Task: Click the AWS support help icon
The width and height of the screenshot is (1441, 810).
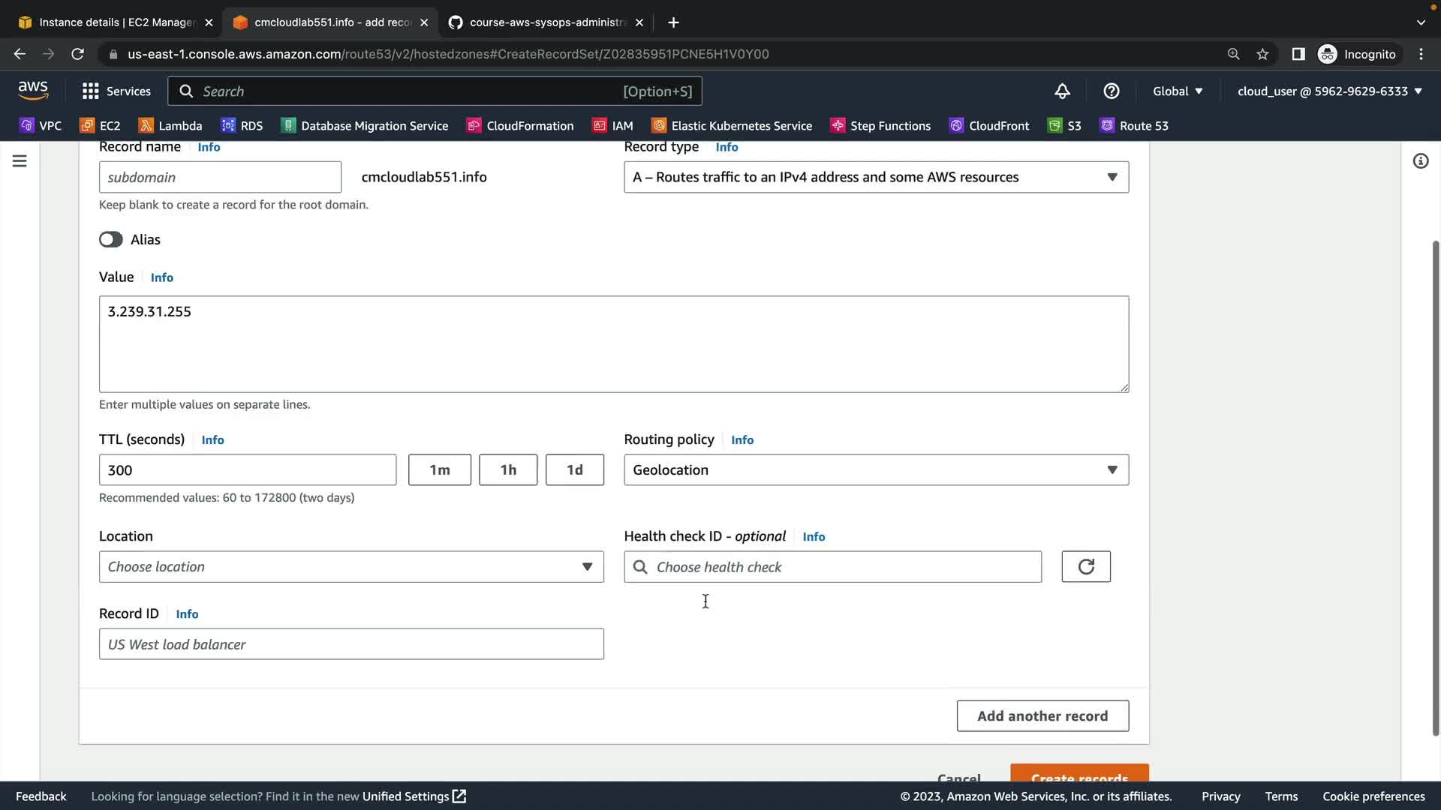Action: [1112, 91]
